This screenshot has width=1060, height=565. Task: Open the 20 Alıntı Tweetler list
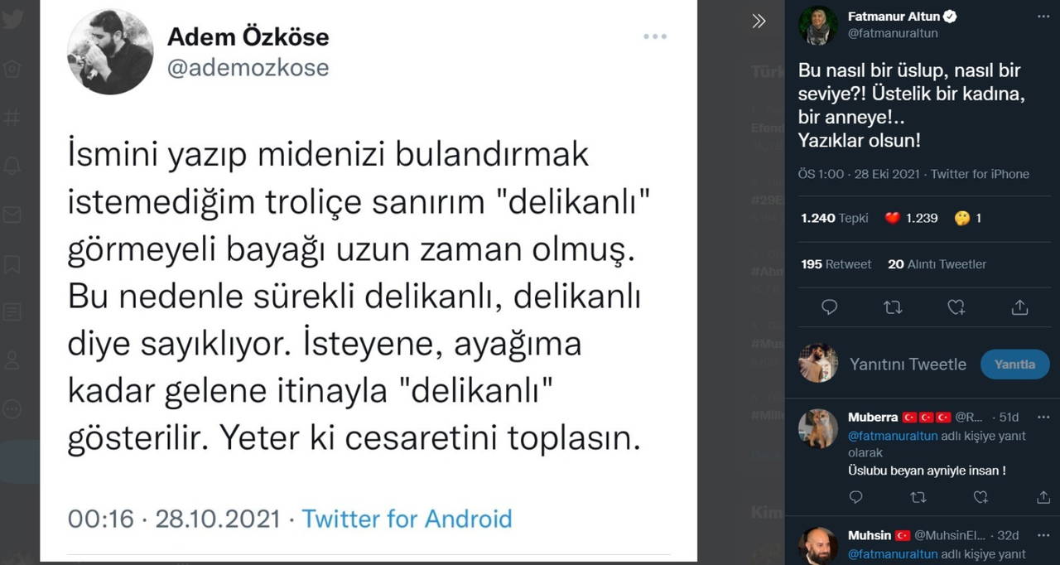click(937, 264)
